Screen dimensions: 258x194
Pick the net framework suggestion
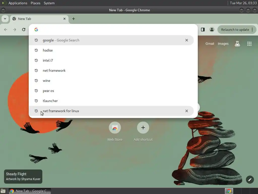[111, 70]
